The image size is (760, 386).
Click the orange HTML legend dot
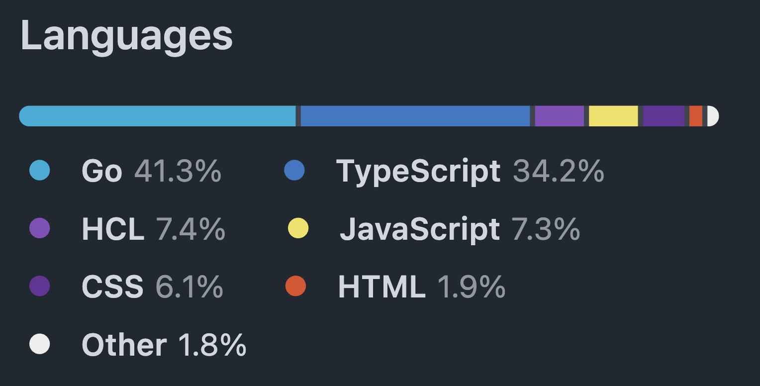(296, 286)
